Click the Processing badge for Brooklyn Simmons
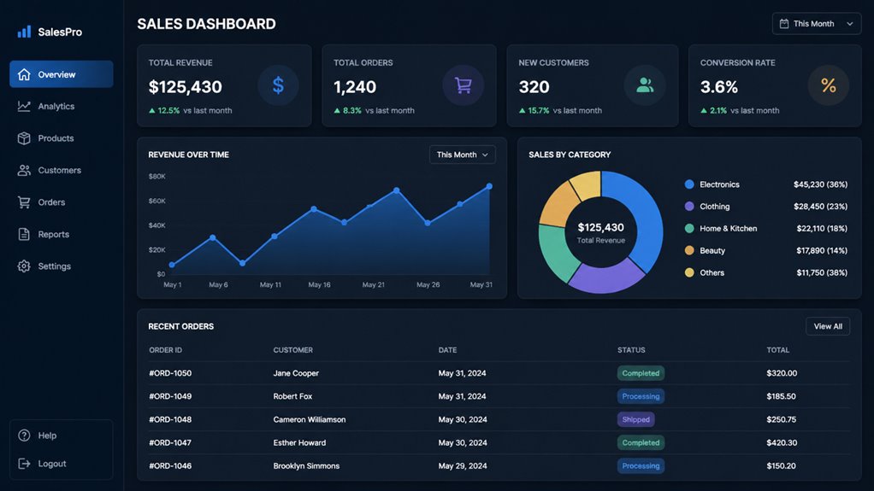Screen dimensions: 874x491 [641, 466]
